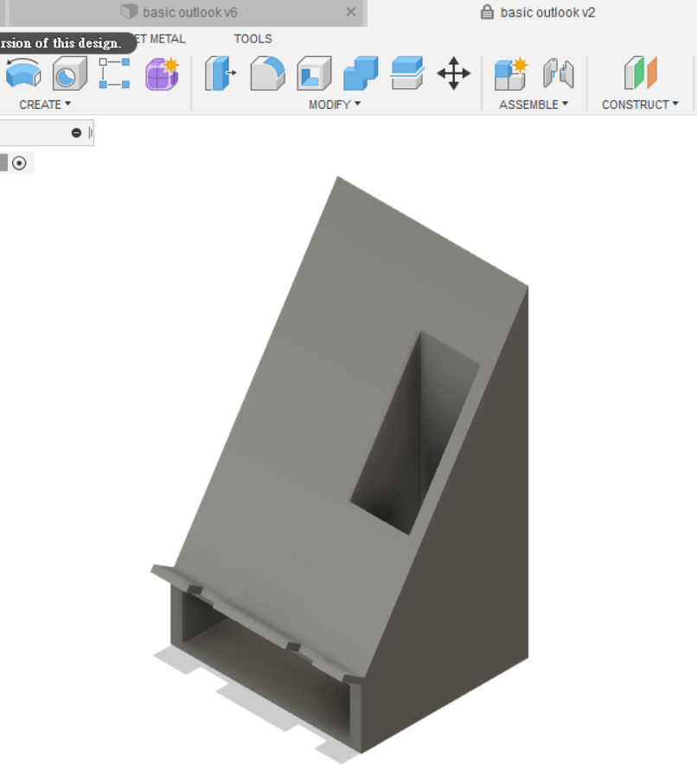Click the Rectangular Pattern tool icon
The height and width of the screenshot is (765, 697).
[115, 73]
